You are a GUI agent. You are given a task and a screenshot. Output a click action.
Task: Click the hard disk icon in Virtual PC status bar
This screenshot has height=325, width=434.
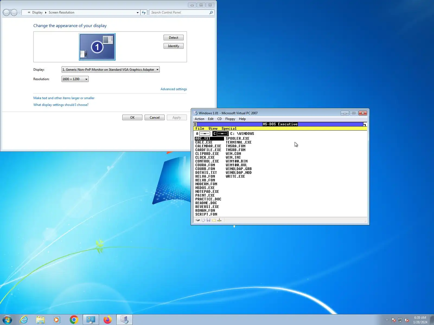click(x=198, y=220)
